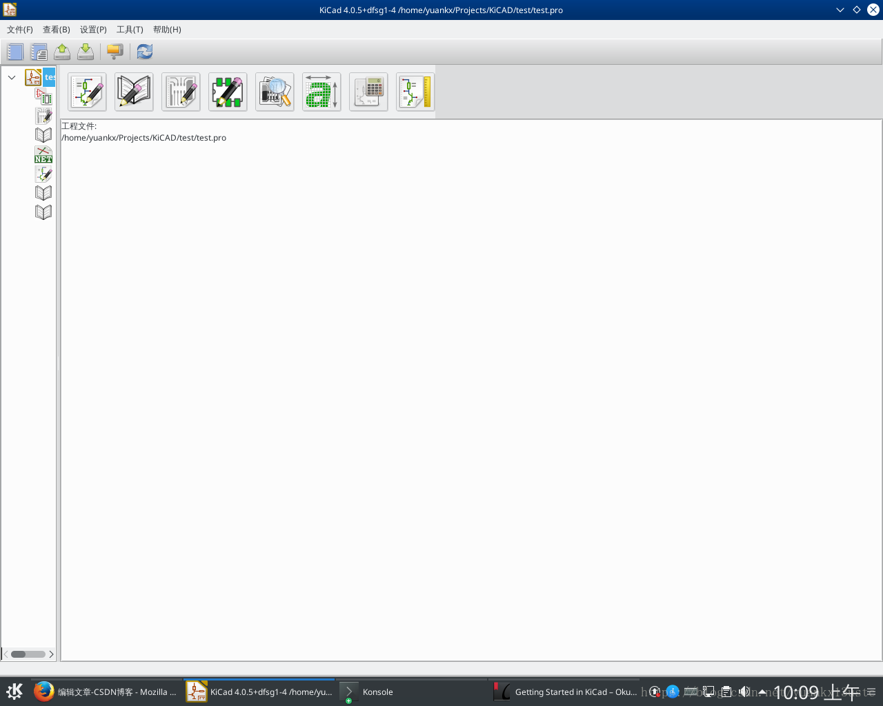Click the keyboard layout tray icon
The height and width of the screenshot is (706, 883).
pyautogui.click(x=691, y=692)
